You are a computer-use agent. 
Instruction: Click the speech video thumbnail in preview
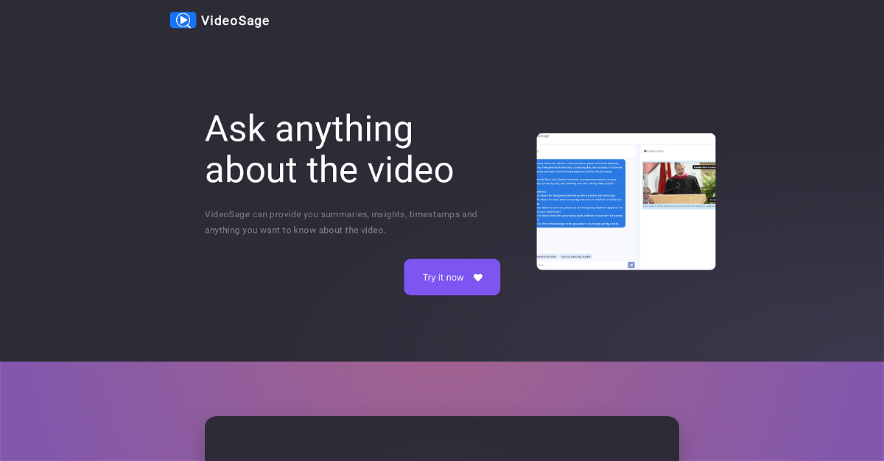click(x=678, y=183)
